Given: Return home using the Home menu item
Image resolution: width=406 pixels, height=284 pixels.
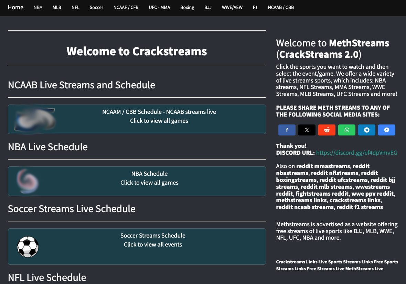Looking at the screenshot, I should coord(15,7).
